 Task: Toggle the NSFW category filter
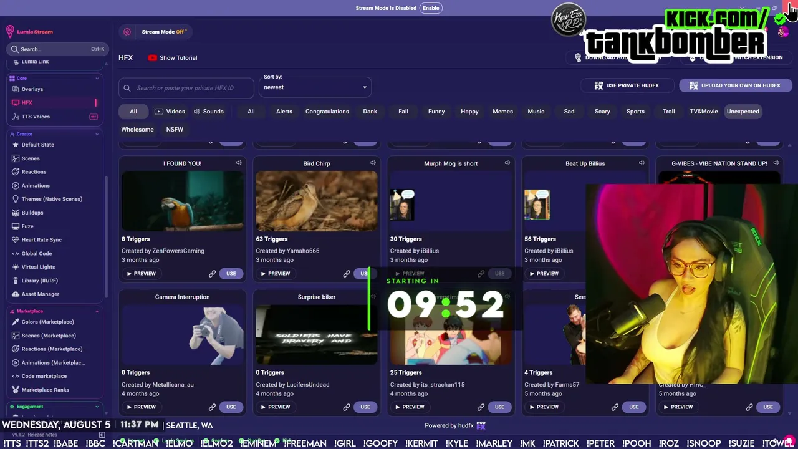click(x=175, y=130)
